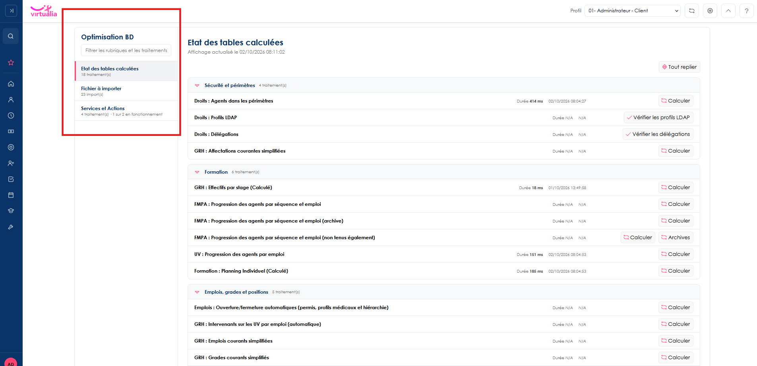Image resolution: width=757 pixels, height=366 pixels.
Task: Calculer GRH : Emplois courants simplifiées
Action: coord(676,341)
